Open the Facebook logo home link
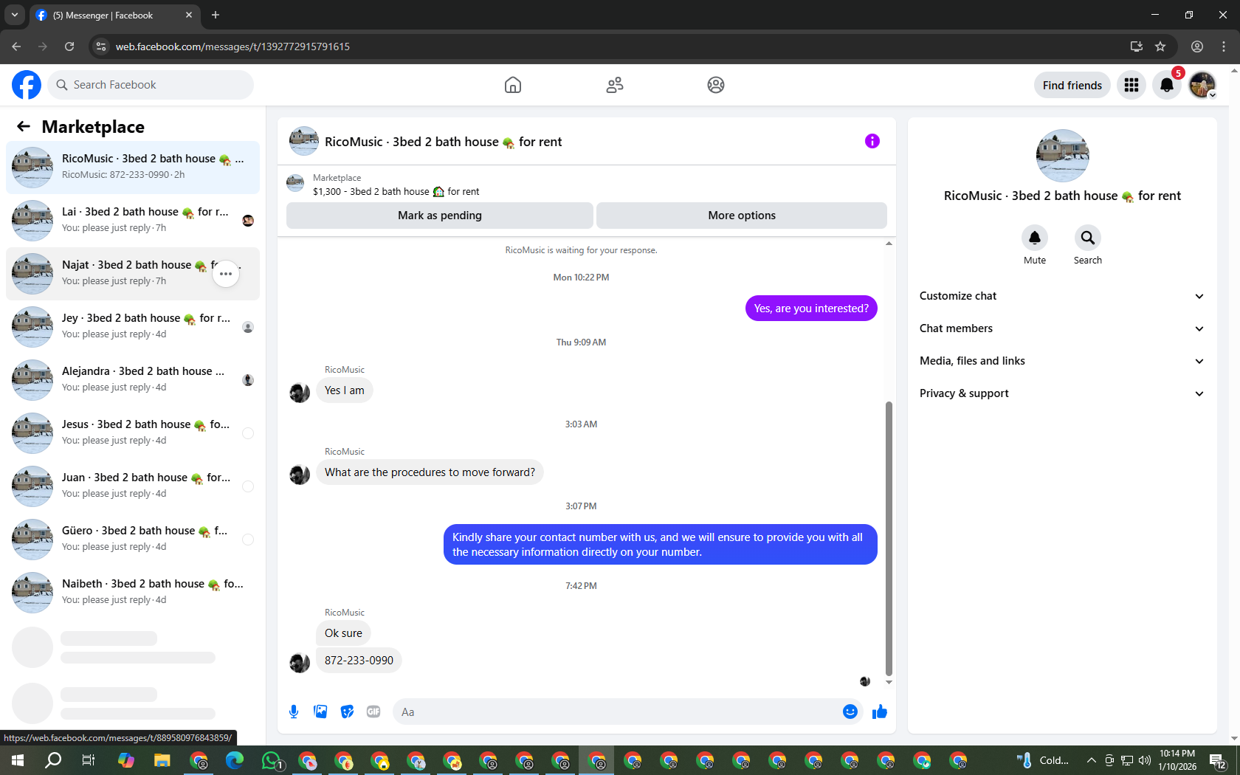 pyautogui.click(x=27, y=85)
